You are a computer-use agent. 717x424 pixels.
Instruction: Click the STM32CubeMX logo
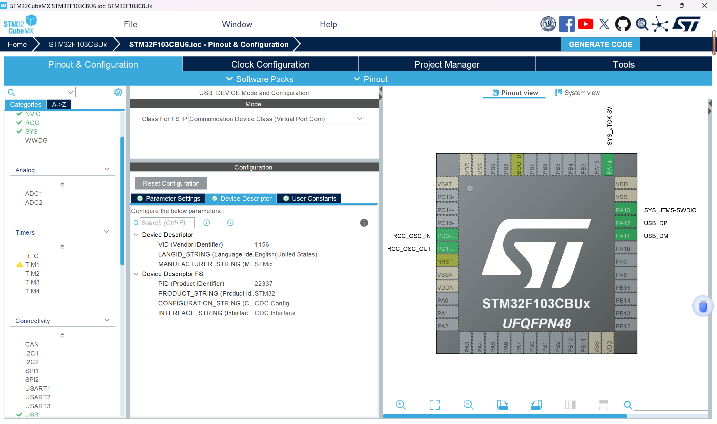coord(20,24)
